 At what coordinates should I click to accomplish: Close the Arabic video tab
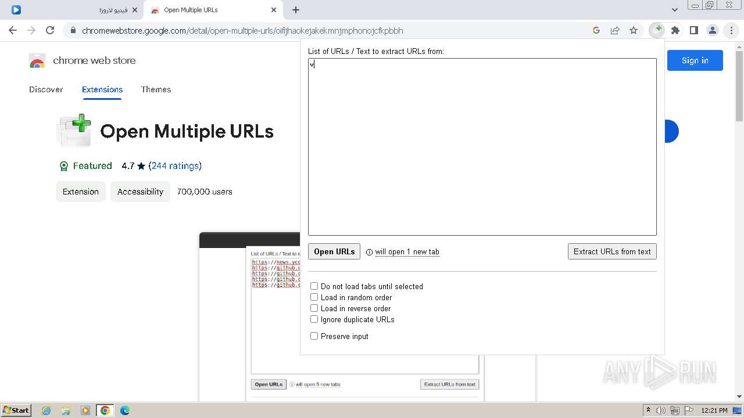click(135, 10)
